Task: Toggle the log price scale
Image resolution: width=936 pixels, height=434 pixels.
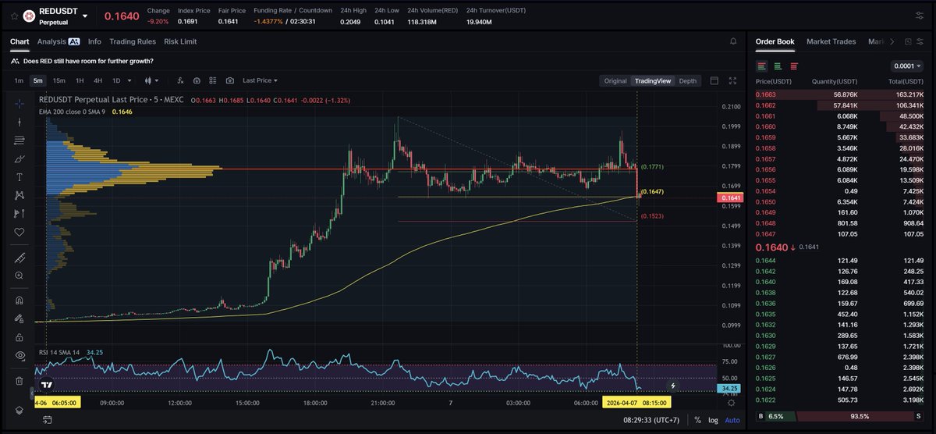Action: (x=713, y=420)
